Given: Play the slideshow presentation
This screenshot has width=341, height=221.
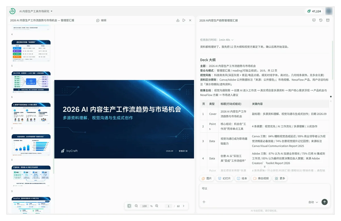Looking at the screenshot, I should (184, 20).
